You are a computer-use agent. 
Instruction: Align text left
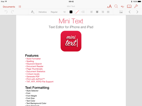(x=92, y=12)
